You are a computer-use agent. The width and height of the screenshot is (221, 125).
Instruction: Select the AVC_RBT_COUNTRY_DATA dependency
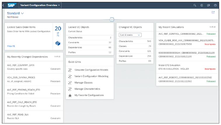pos(34,67)
